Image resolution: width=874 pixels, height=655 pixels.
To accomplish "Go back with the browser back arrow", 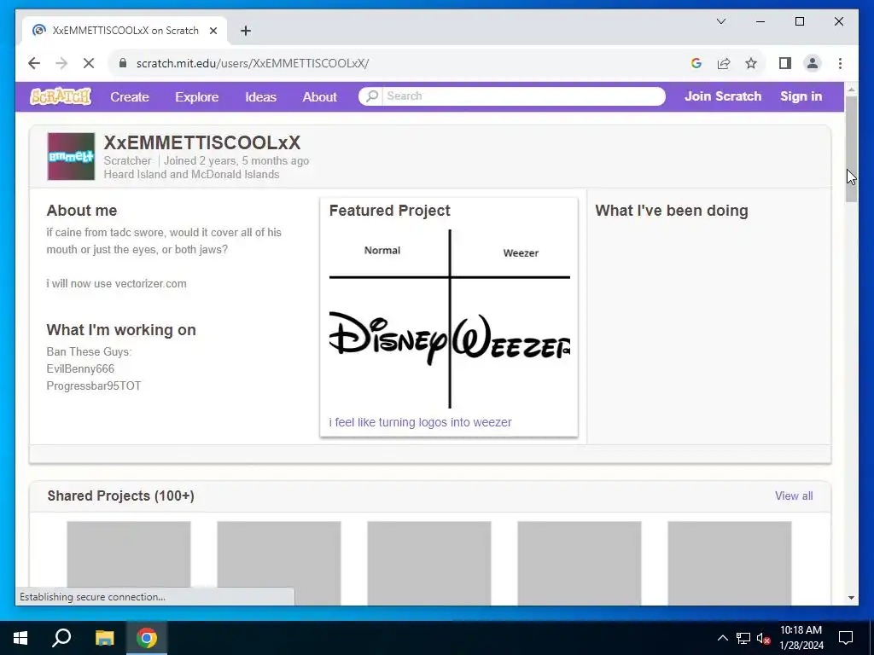I will [34, 63].
